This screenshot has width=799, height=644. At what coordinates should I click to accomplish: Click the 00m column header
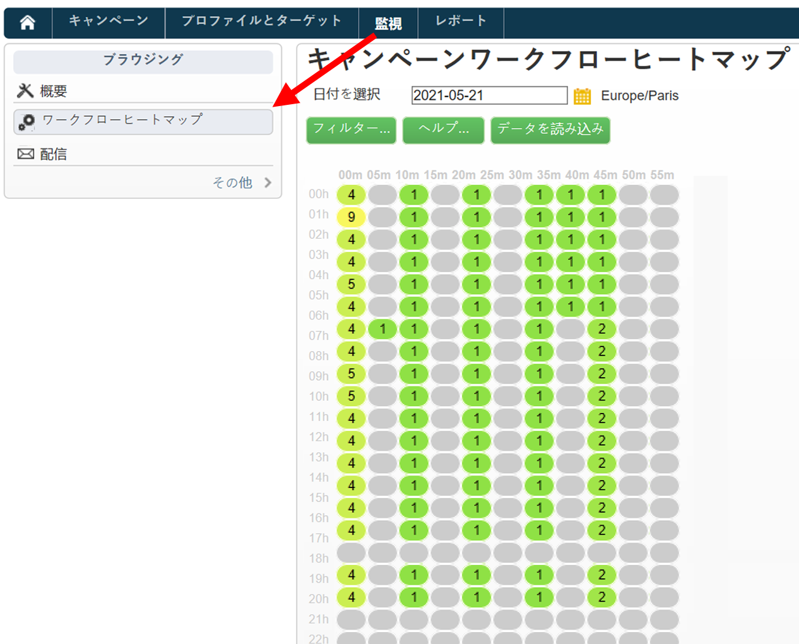click(x=350, y=175)
